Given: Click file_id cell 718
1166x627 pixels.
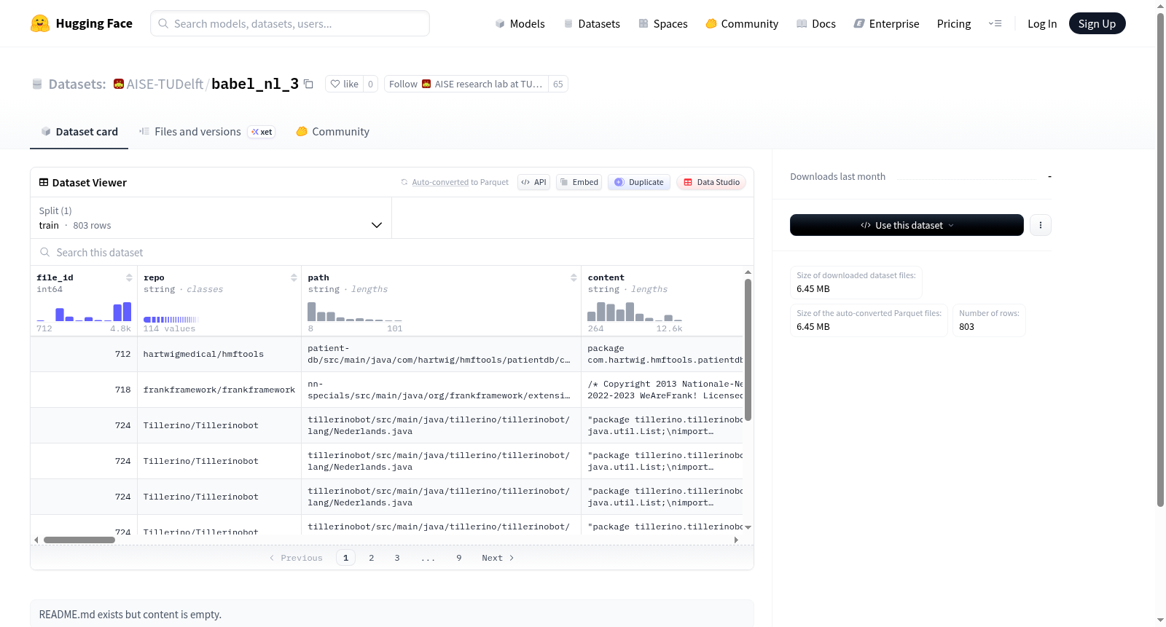Looking at the screenshot, I should click(x=84, y=390).
